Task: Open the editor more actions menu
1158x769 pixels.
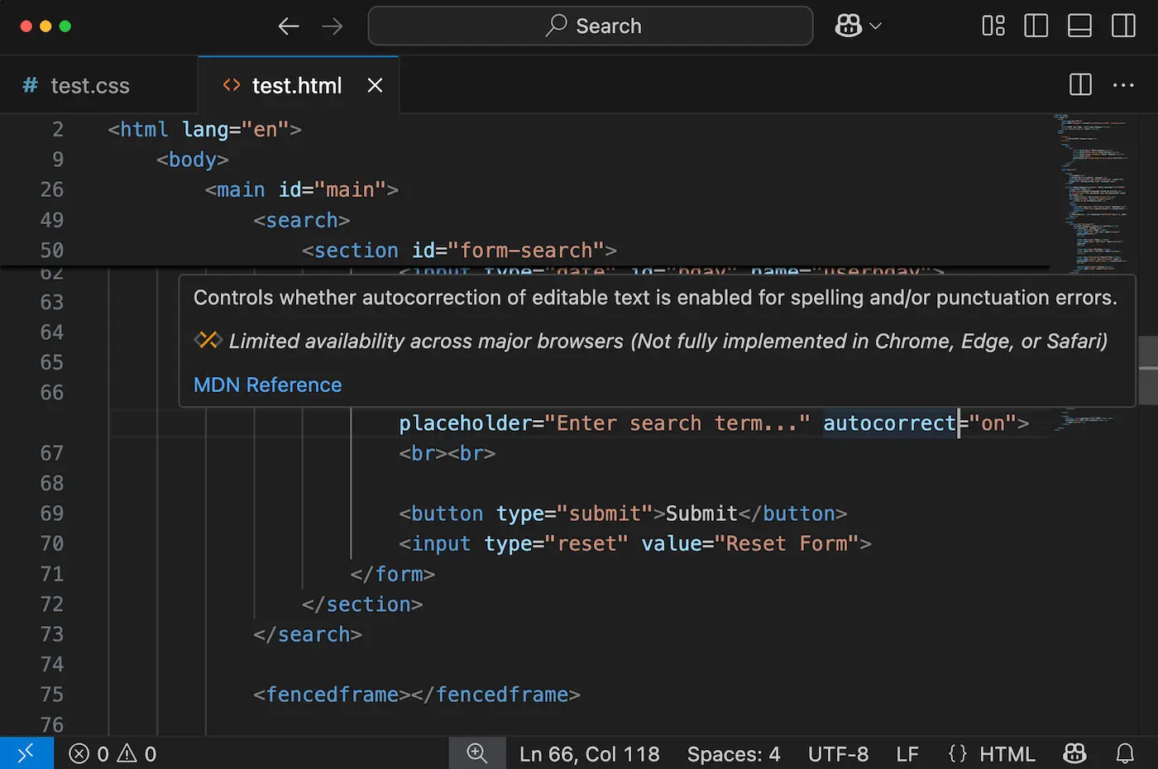Action: (x=1123, y=85)
